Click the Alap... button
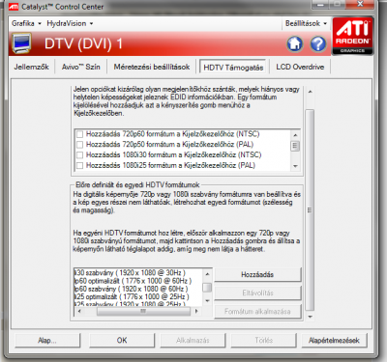 point(47,341)
